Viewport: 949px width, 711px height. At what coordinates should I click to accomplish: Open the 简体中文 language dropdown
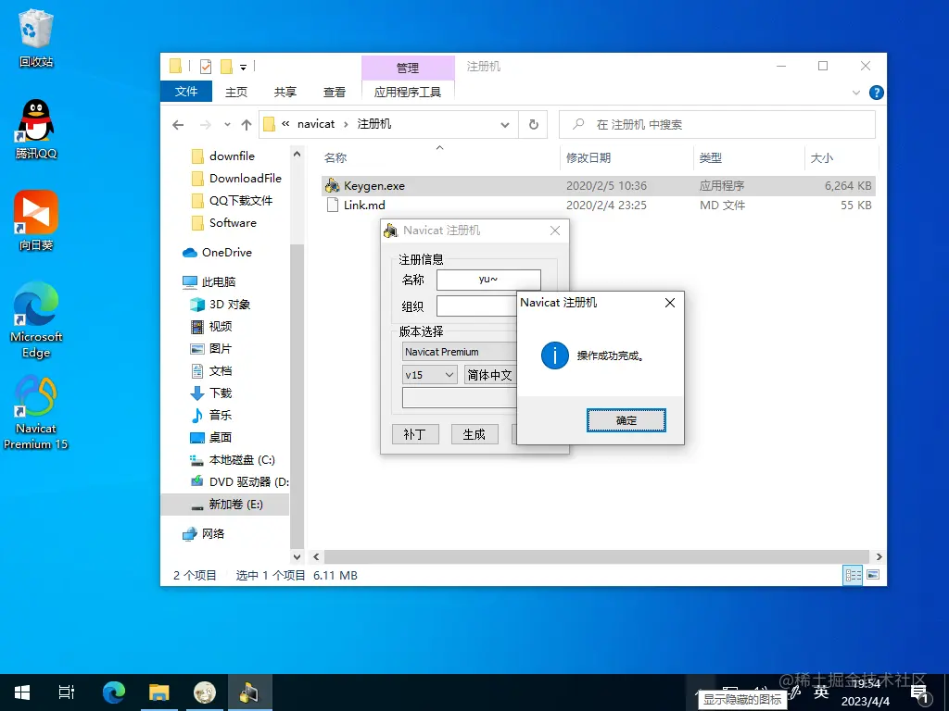(489, 375)
